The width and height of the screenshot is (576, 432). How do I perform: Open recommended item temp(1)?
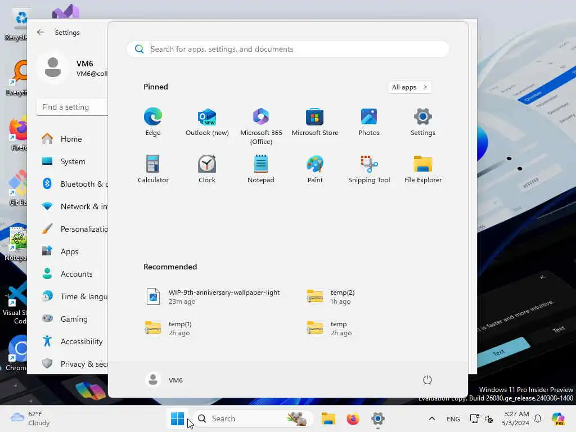click(x=169, y=328)
